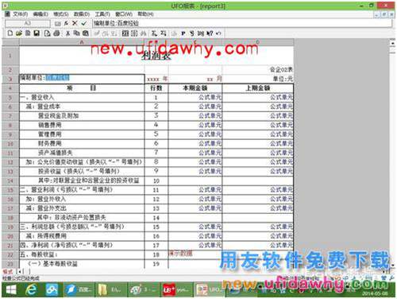This screenshot has width=397, height=299.
Task: Confirm cell edit with green check icon
Action: pos(84,23)
